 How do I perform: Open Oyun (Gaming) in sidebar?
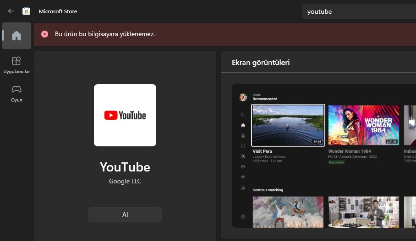[x=16, y=94]
